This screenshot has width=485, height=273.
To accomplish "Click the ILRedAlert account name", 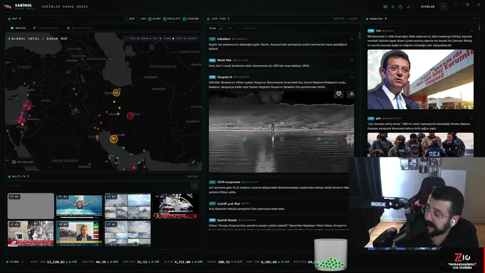I will pos(224,39).
